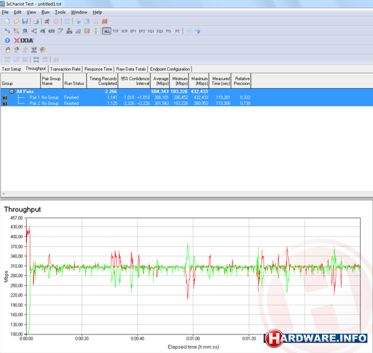Open the Run menu
This screenshot has height=353, width=373.
(x=45, y=12)
